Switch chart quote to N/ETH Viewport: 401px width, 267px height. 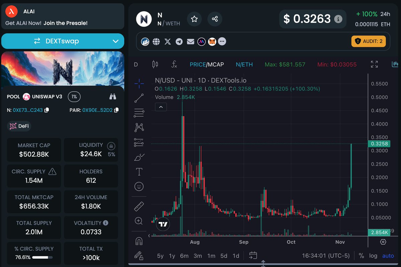[x=244, y=64]
